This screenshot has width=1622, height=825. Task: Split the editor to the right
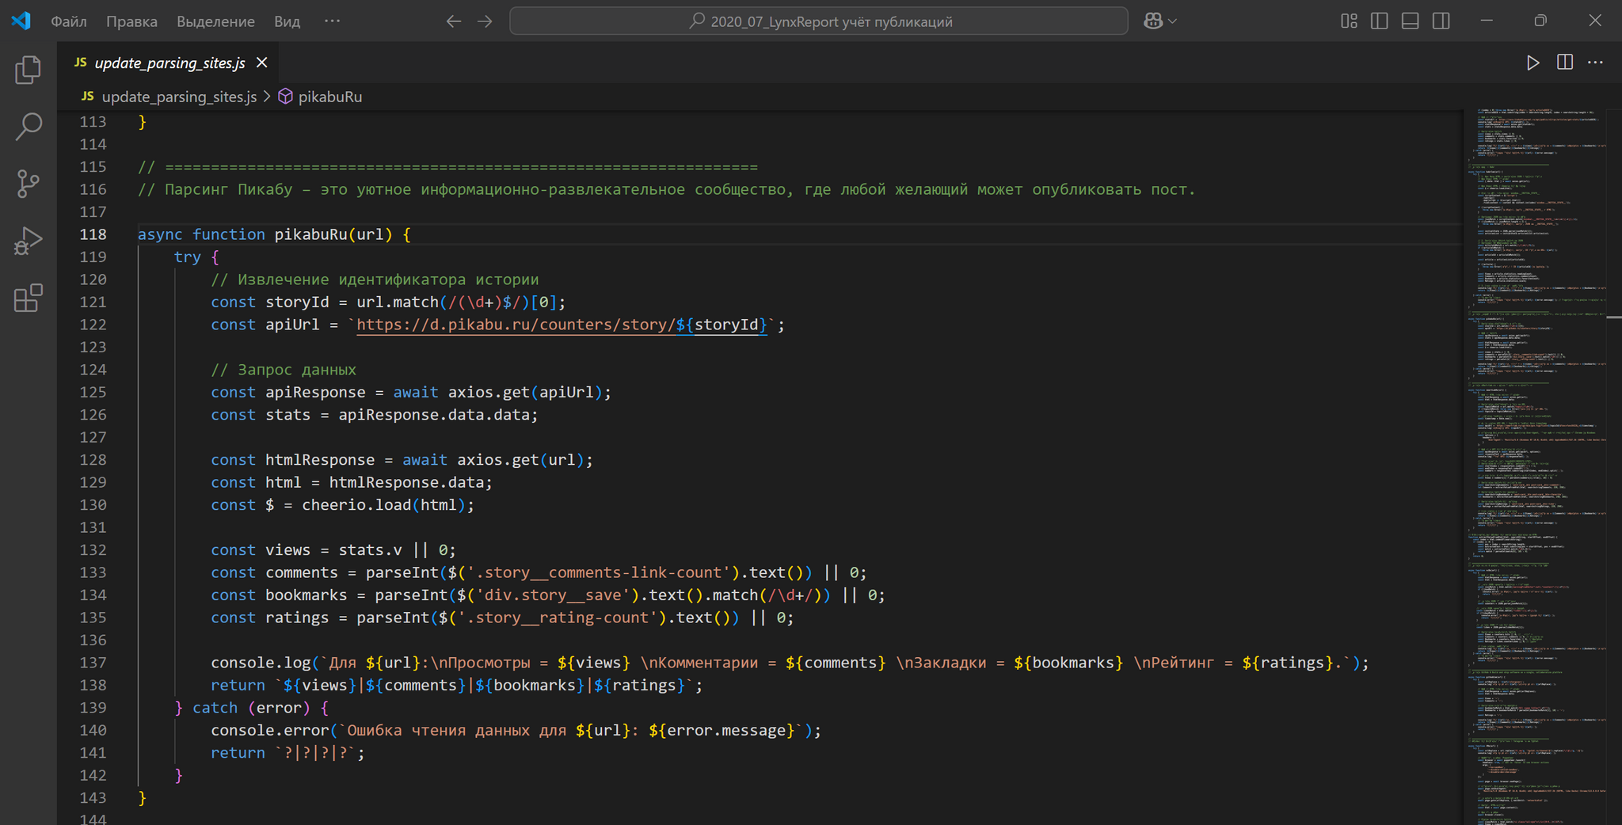pos(1564,63)
